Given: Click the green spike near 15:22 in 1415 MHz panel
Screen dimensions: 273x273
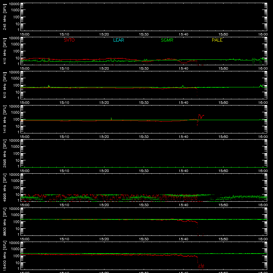Looking at the screenshot, I should tap(112, 119).
